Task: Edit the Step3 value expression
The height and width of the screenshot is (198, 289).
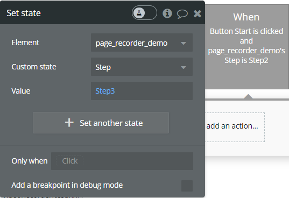Action: (x=105, y=91)
